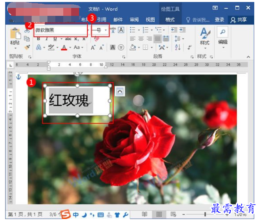This screenshot has height=221, width=259.
Task: Apply red font color
Action: point(64,48)
